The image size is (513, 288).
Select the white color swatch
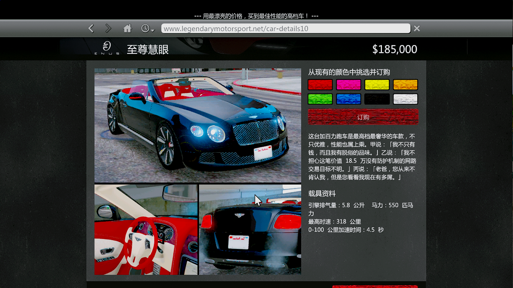tap(405, 99)
